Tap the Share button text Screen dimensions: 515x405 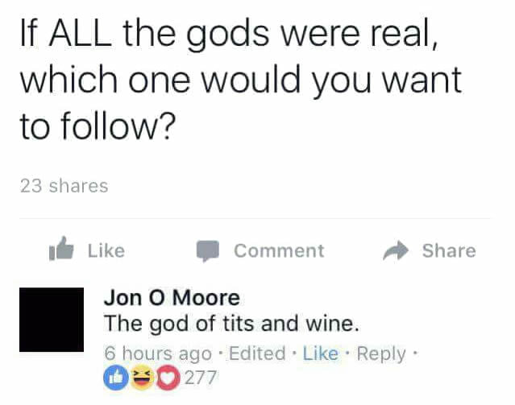point(449,251)
